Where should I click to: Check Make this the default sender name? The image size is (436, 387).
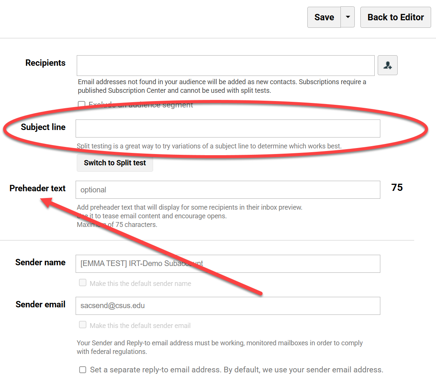coord(83,283)
